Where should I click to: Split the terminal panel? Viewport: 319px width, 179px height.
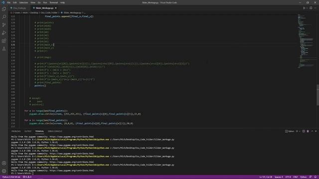(x=304, y=131)
